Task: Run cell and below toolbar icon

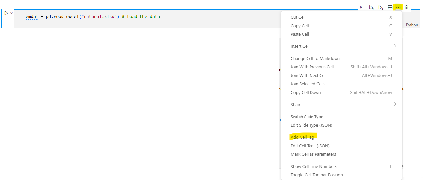Action: tap(381, 7)
